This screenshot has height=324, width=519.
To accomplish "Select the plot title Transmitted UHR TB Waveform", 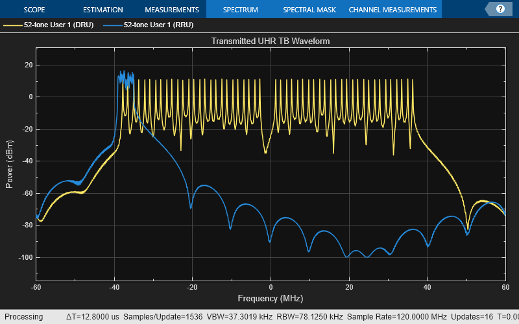I will (271, 41).
